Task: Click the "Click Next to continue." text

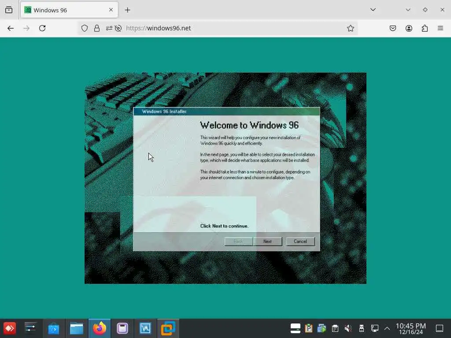Action: [224, 226]
